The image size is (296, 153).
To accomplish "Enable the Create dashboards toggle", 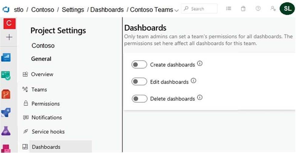I will pos(139,65).
